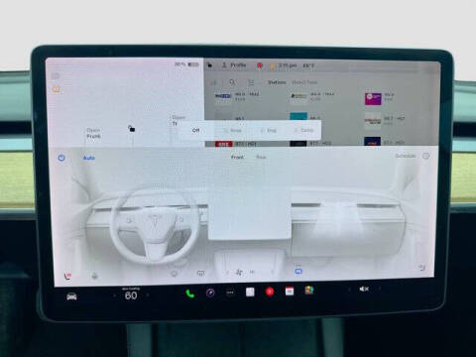Open the purple camera app icon
This screenshot has height=357, width=476.
(x=210, y=293)
